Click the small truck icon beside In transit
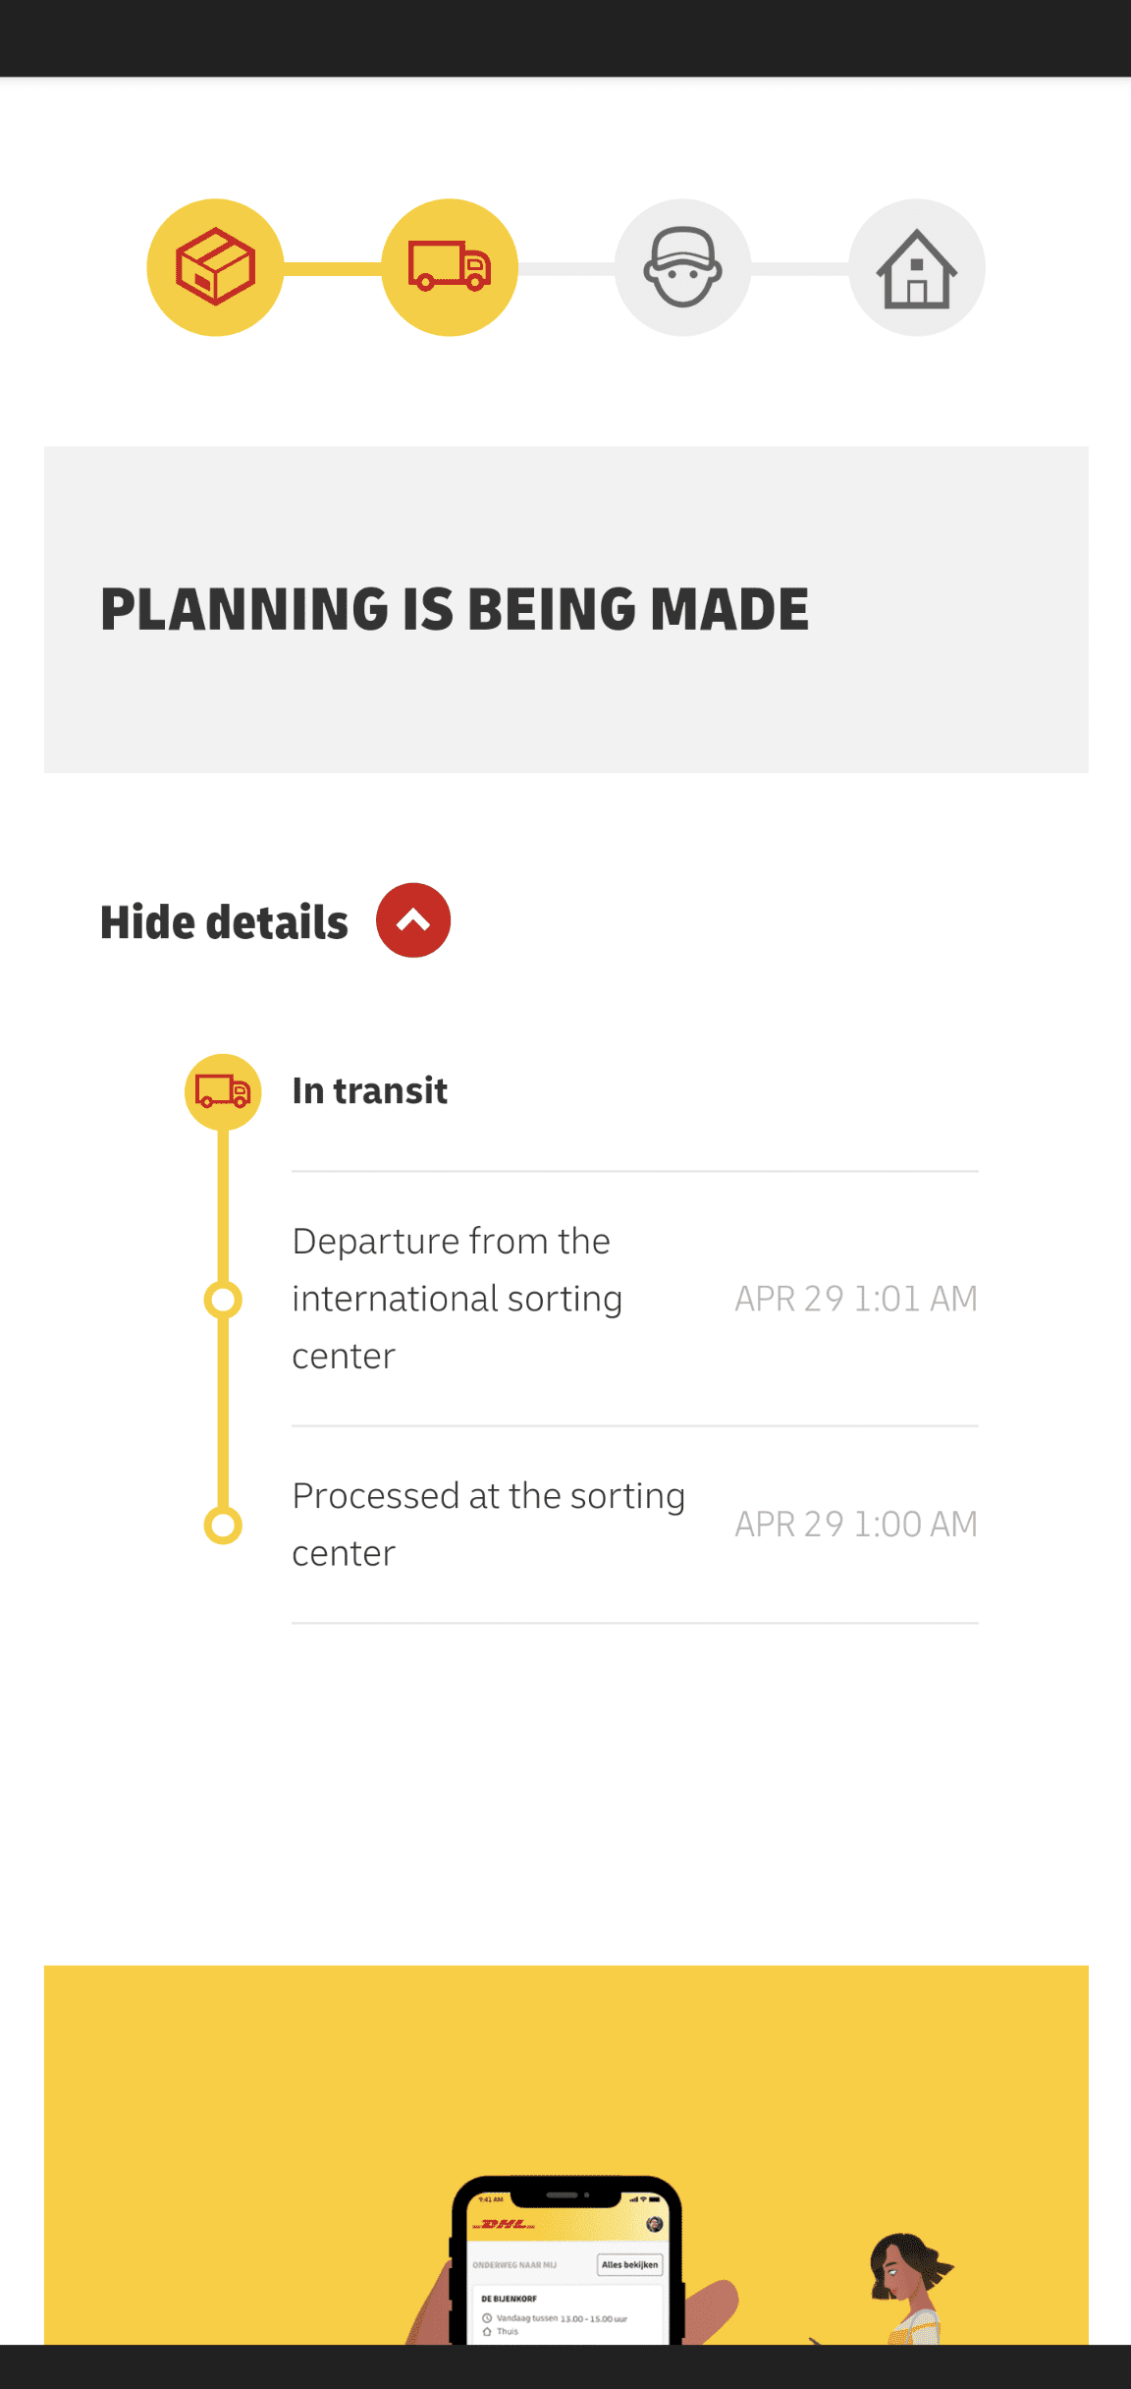The image size is (1131, 2389). click(x=223, y=1092)
